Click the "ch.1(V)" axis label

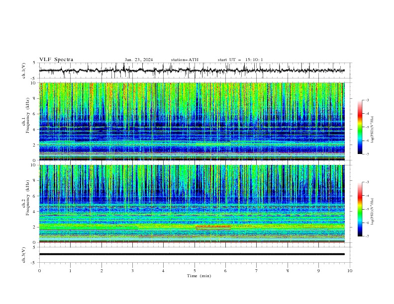[24, 71]
